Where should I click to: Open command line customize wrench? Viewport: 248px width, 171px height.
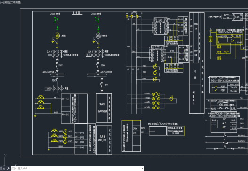8,169
